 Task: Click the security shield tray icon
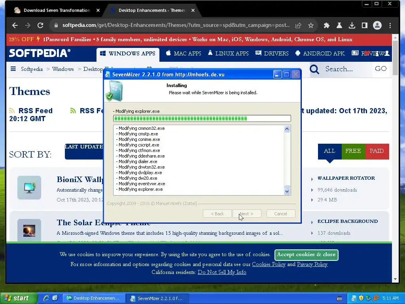tap(361, 298)
